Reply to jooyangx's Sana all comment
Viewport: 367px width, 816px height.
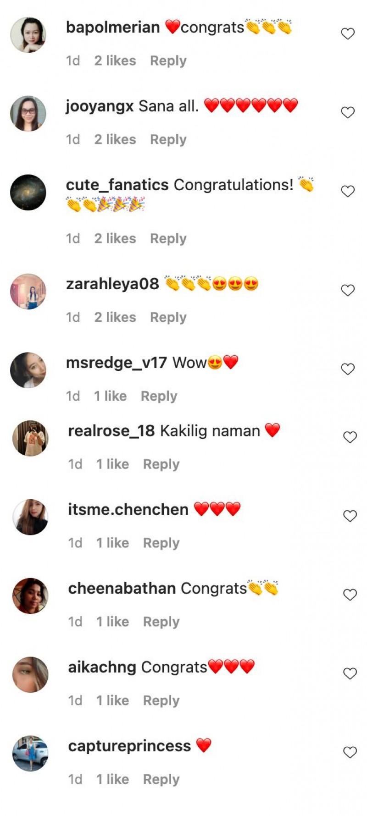point(168,140)
